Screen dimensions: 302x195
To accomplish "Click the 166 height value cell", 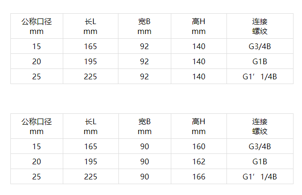I will (199, 177).
